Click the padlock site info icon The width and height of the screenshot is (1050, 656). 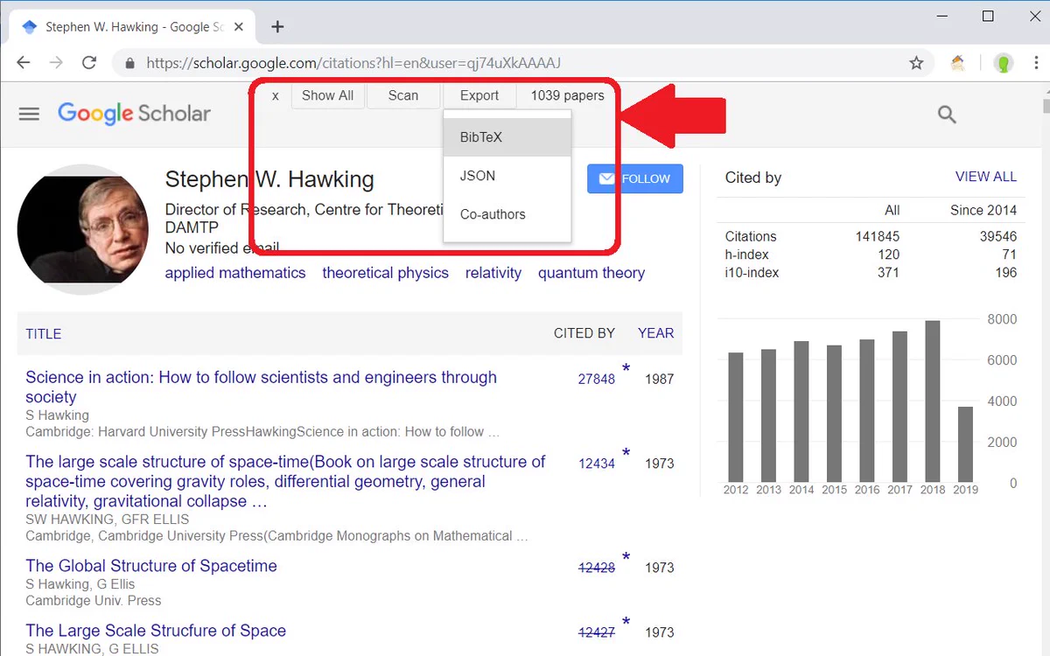coord(130,64)
